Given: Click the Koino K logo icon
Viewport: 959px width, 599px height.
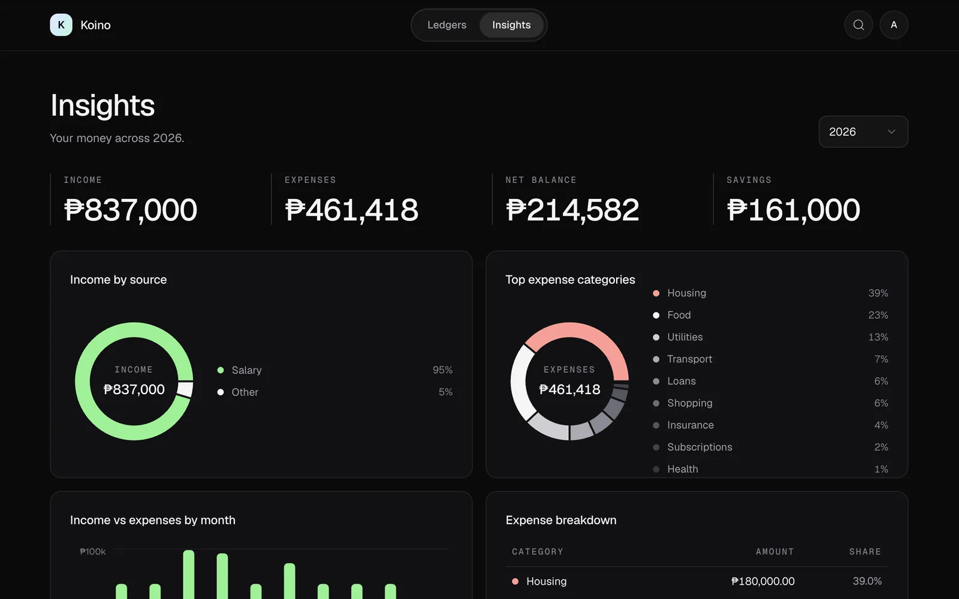Looking at the screenshot, I should coord(61,25).
